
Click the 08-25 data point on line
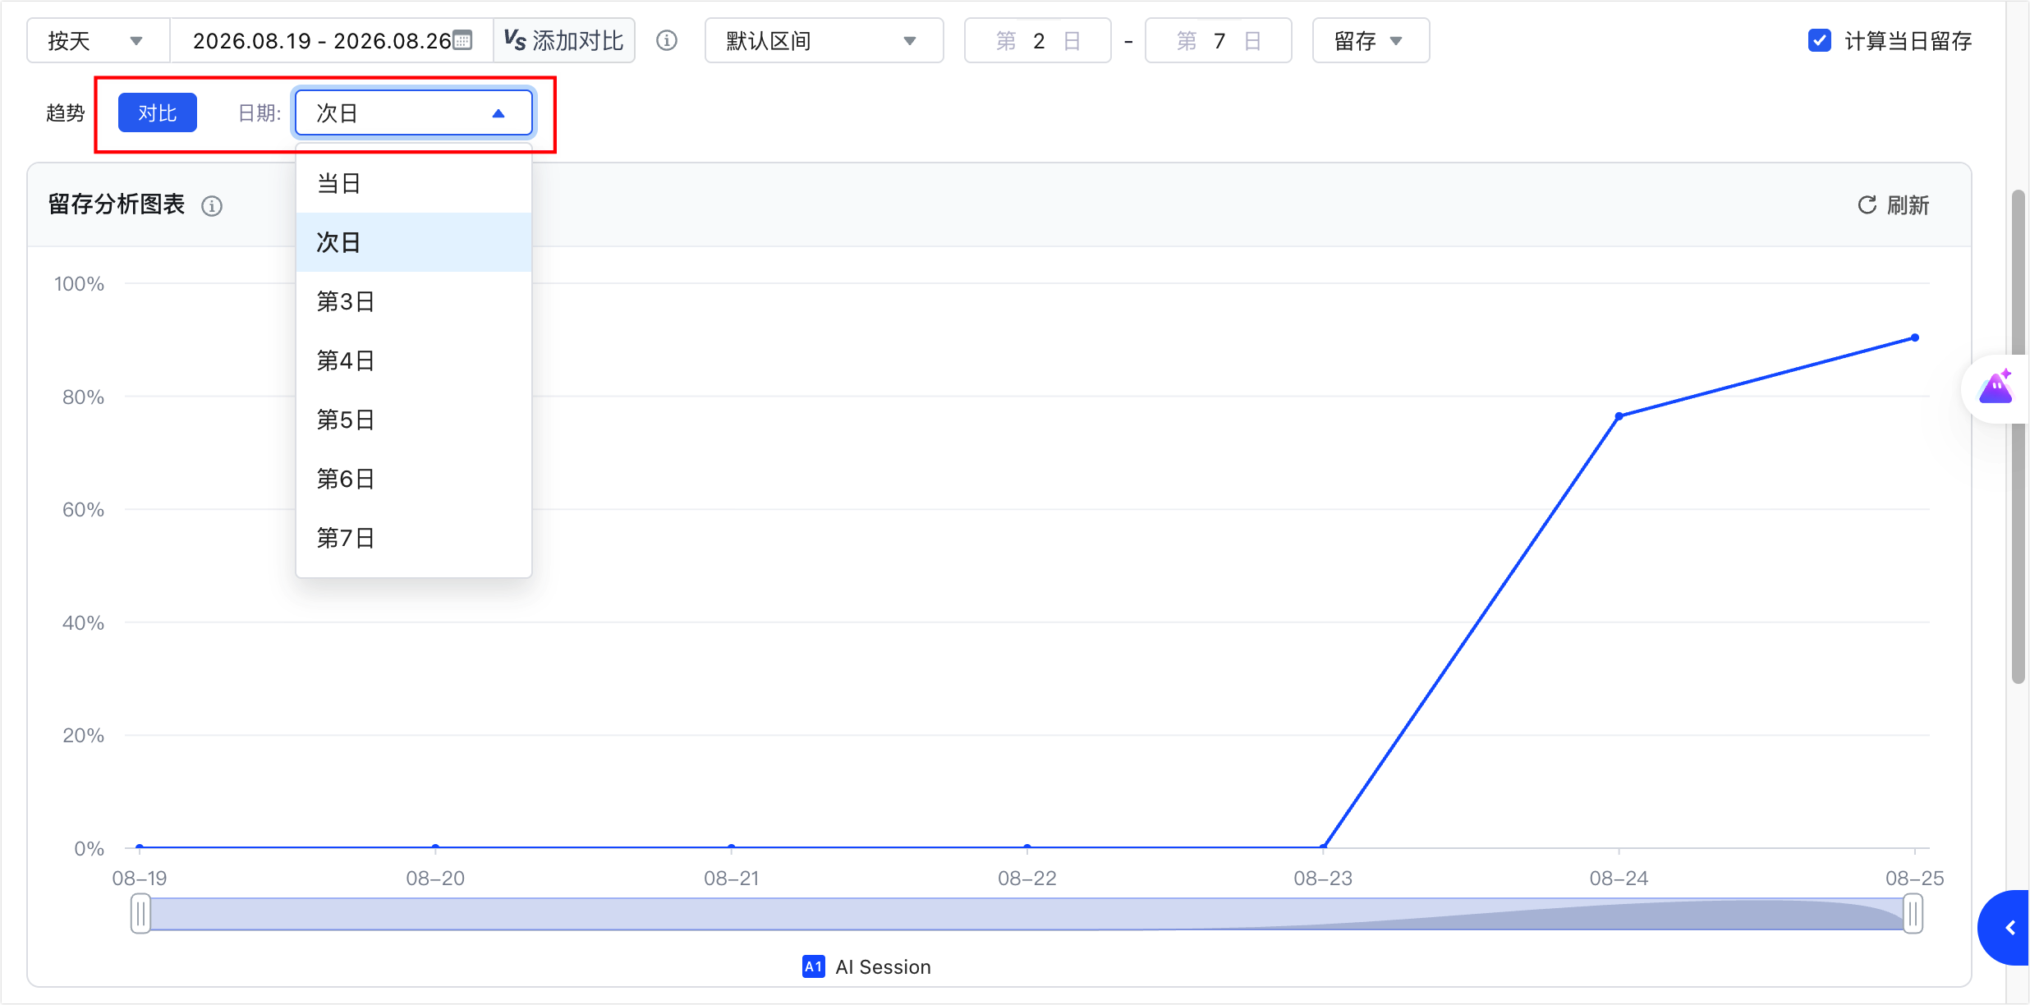point(1914,337)
